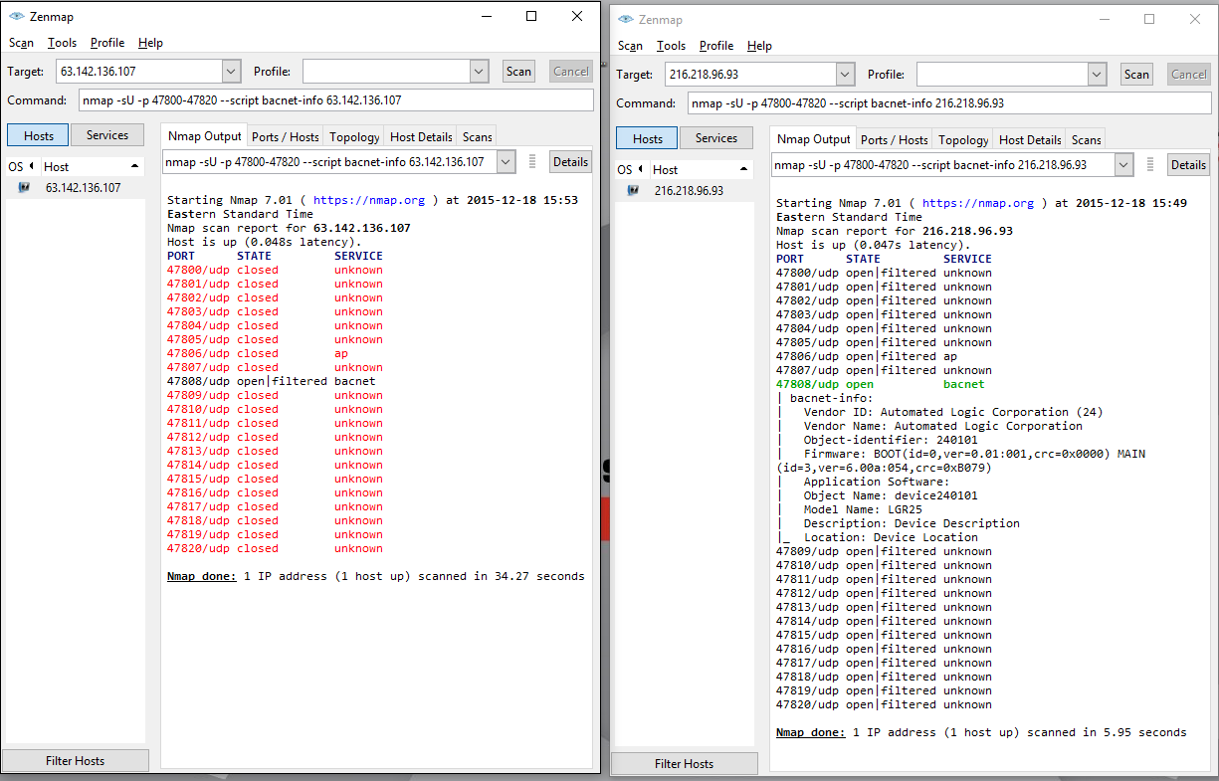Open Help menu in left window
Image resolution: width=1219 pixels, height=781 pixels.
pos(150,43)
